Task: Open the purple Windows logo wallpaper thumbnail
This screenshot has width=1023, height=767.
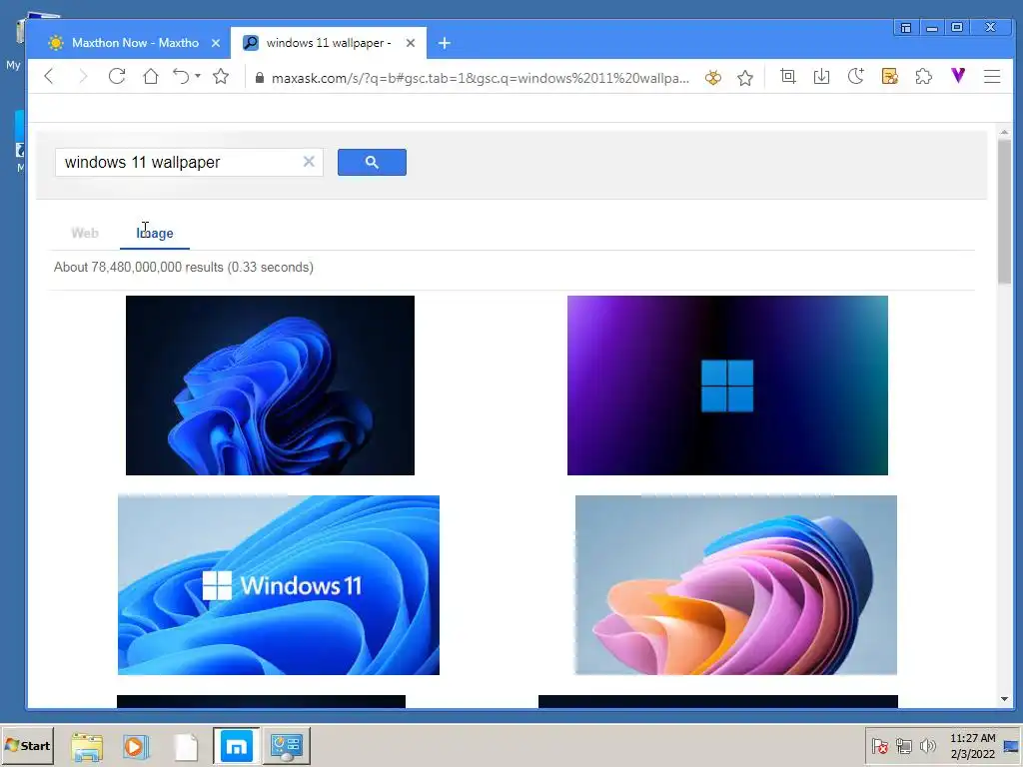Action: tap(727, 385)
